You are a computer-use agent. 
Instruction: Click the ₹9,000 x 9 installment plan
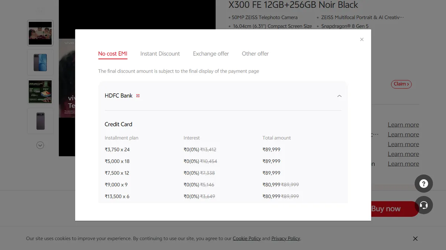coord(116,184)
